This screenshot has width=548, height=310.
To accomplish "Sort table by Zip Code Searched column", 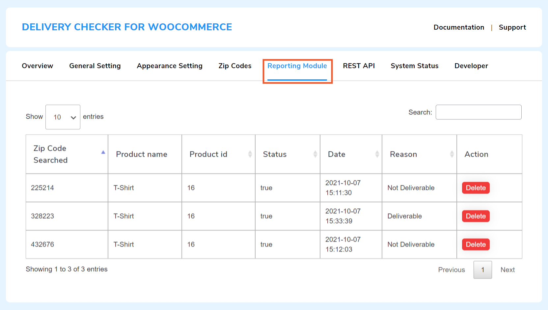I will click(67, 154).
